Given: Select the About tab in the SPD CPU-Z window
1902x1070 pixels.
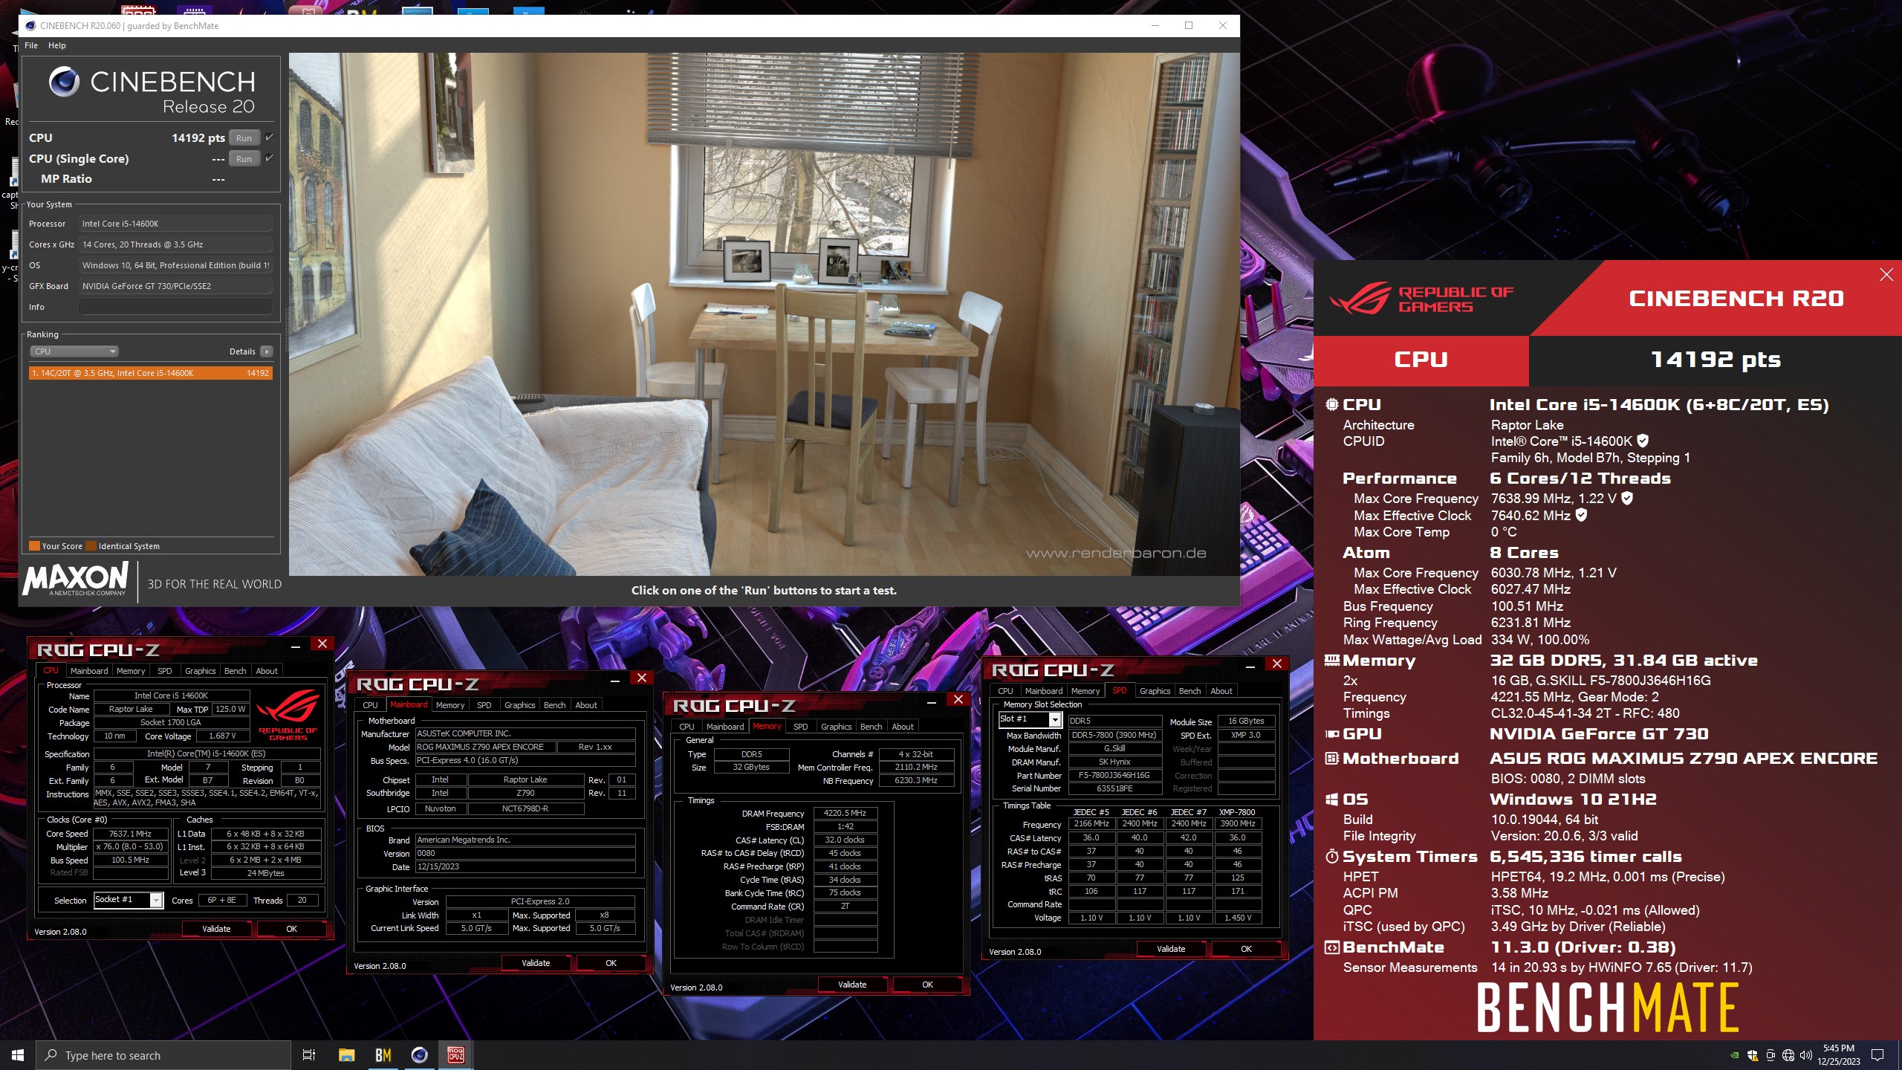Looking at the screenshot, I should click(x=1221, y=691).
